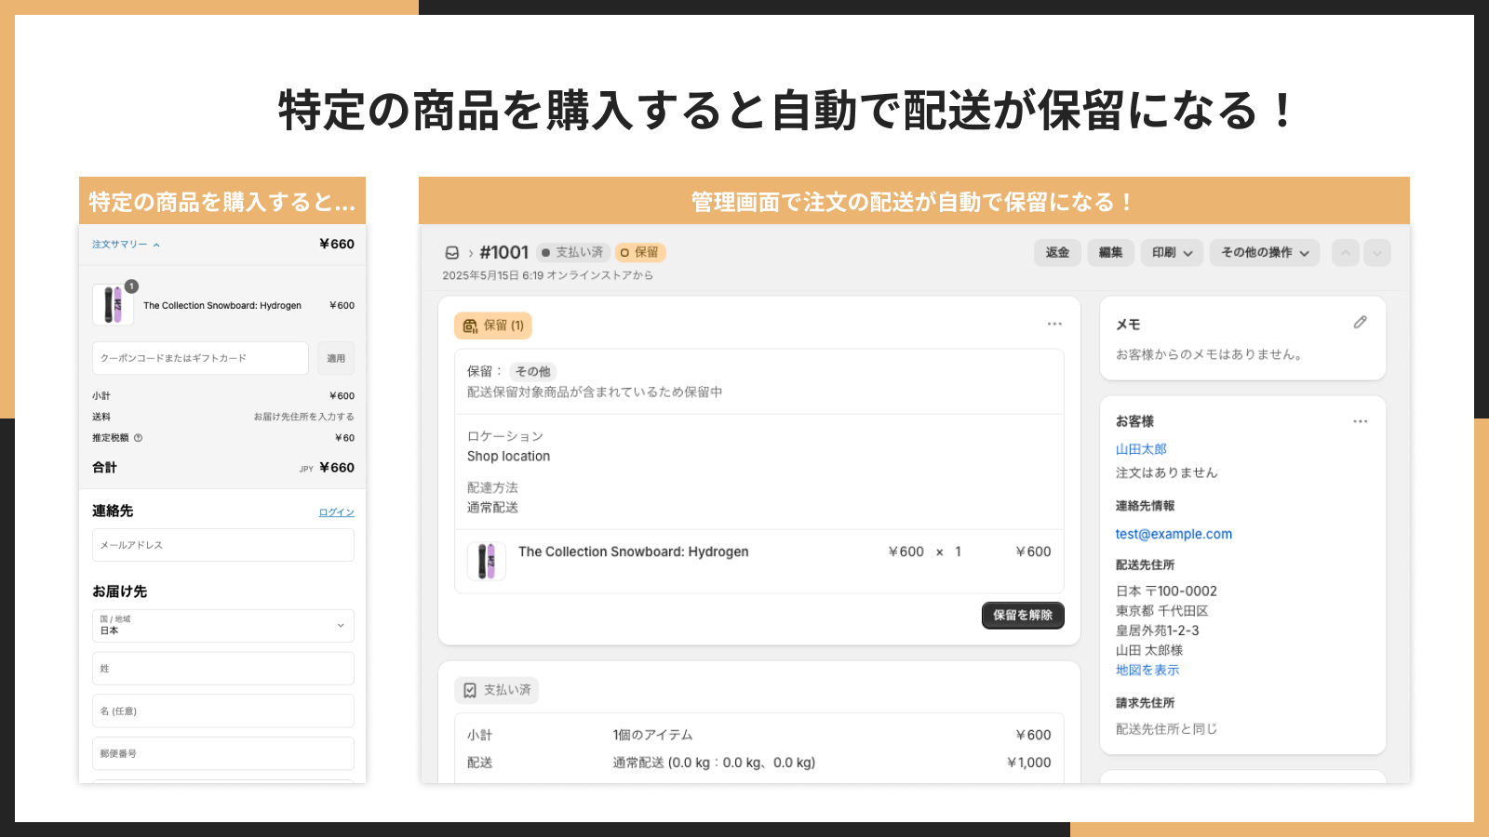Go to previous order with up arrow

pyautogui.click(x=1346, y=253)
